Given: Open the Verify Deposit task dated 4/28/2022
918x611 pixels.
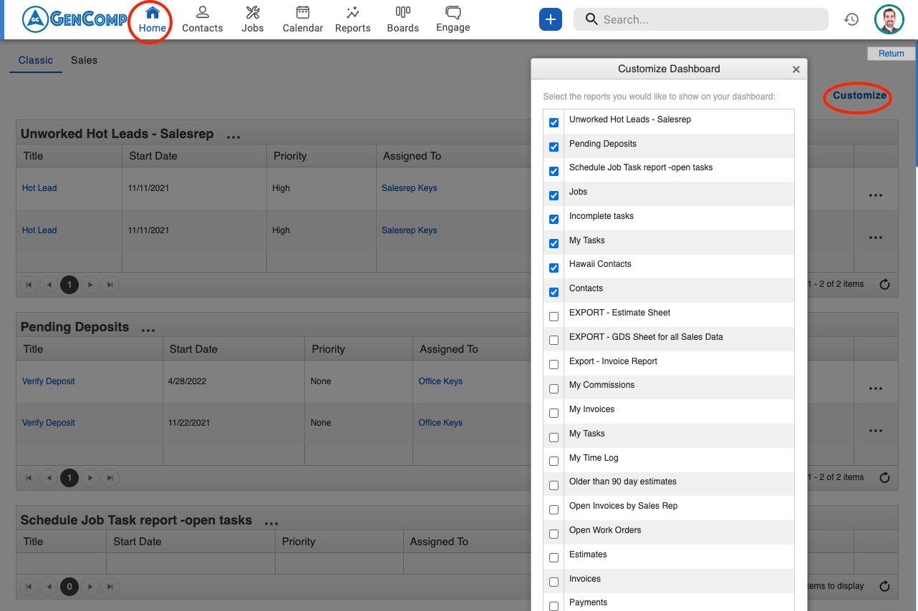Looking at the screenshot, I should pyautogui.click(x=49, y=381).
